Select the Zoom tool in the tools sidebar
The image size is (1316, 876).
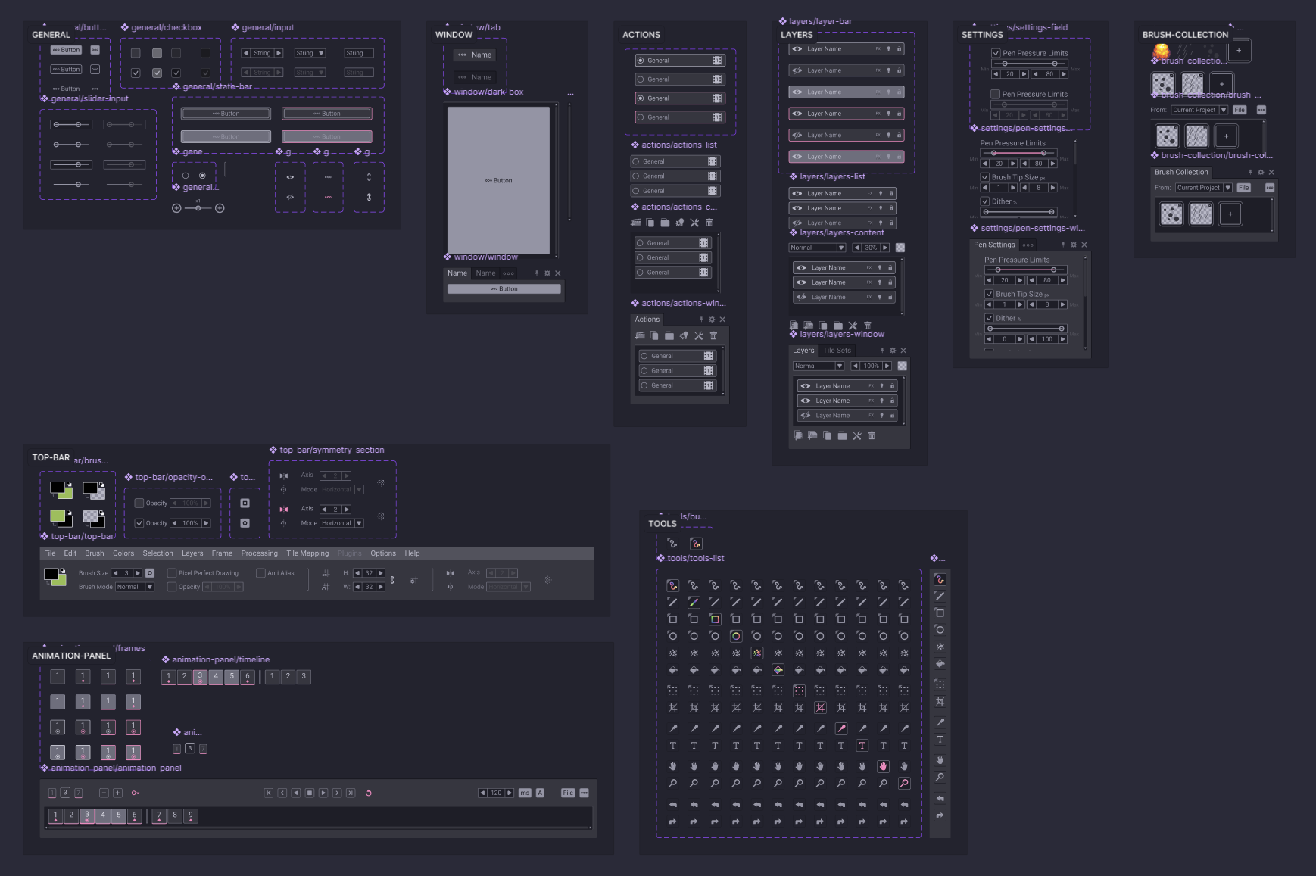[940, 777]
